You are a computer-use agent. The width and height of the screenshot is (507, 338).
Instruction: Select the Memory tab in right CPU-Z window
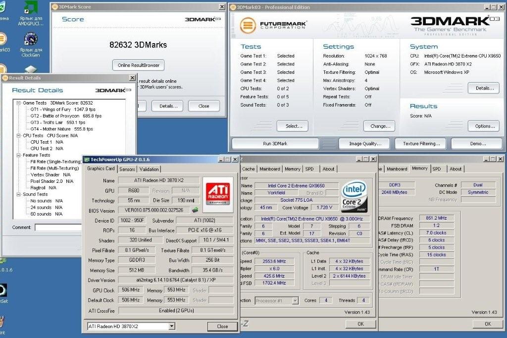point(420,169)
